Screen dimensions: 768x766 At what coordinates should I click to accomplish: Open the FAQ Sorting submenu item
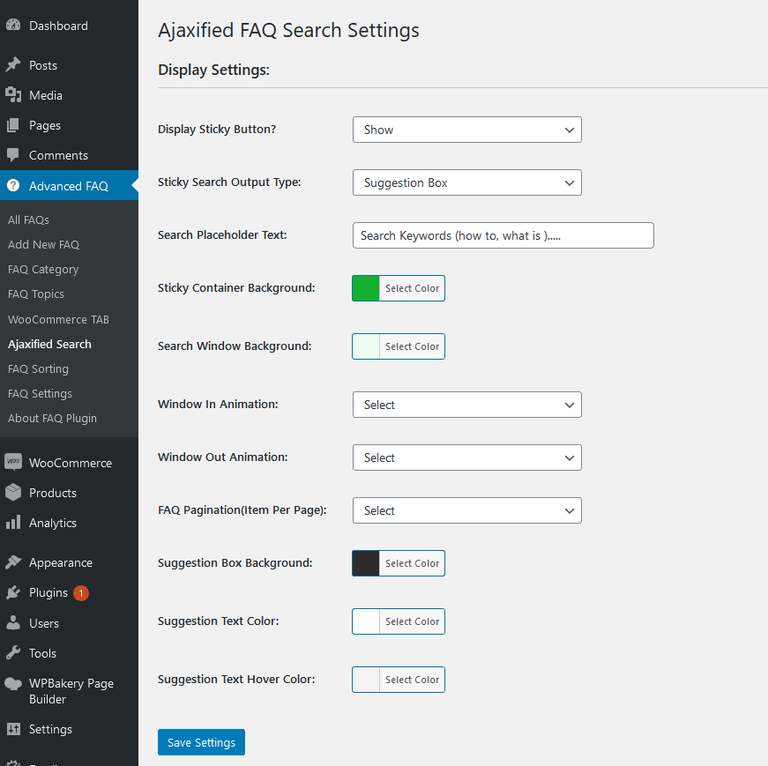click(38, 368)
